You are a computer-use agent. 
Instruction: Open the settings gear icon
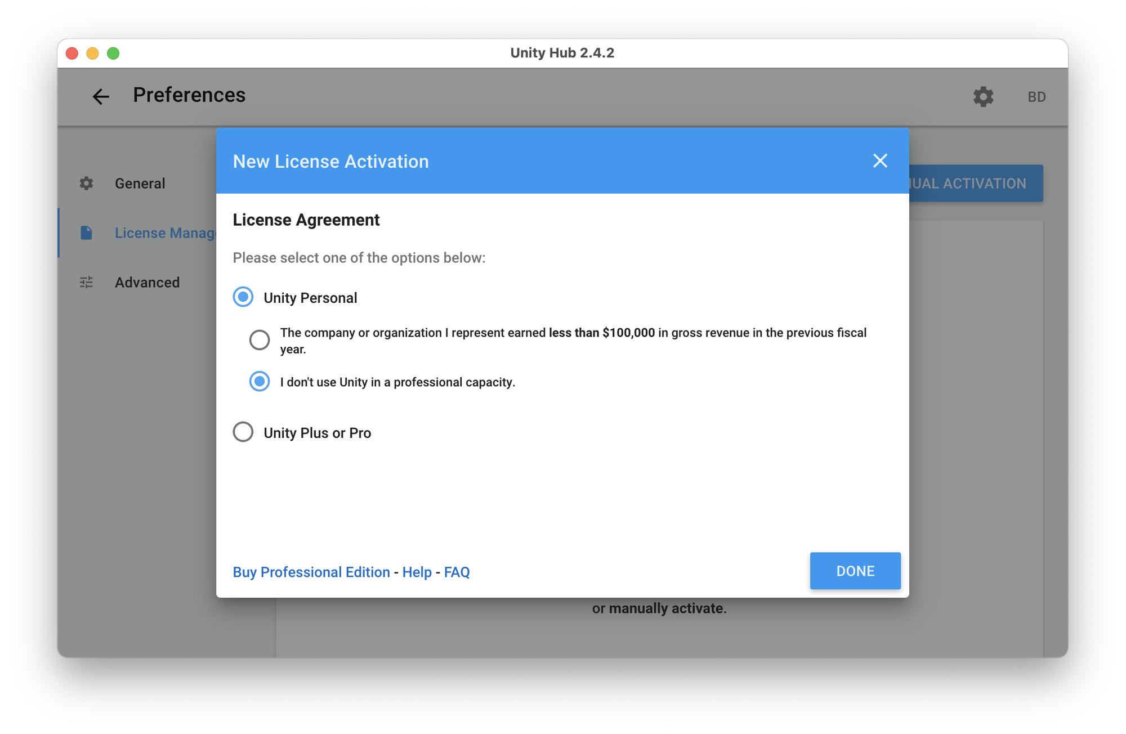pos(983,96)
